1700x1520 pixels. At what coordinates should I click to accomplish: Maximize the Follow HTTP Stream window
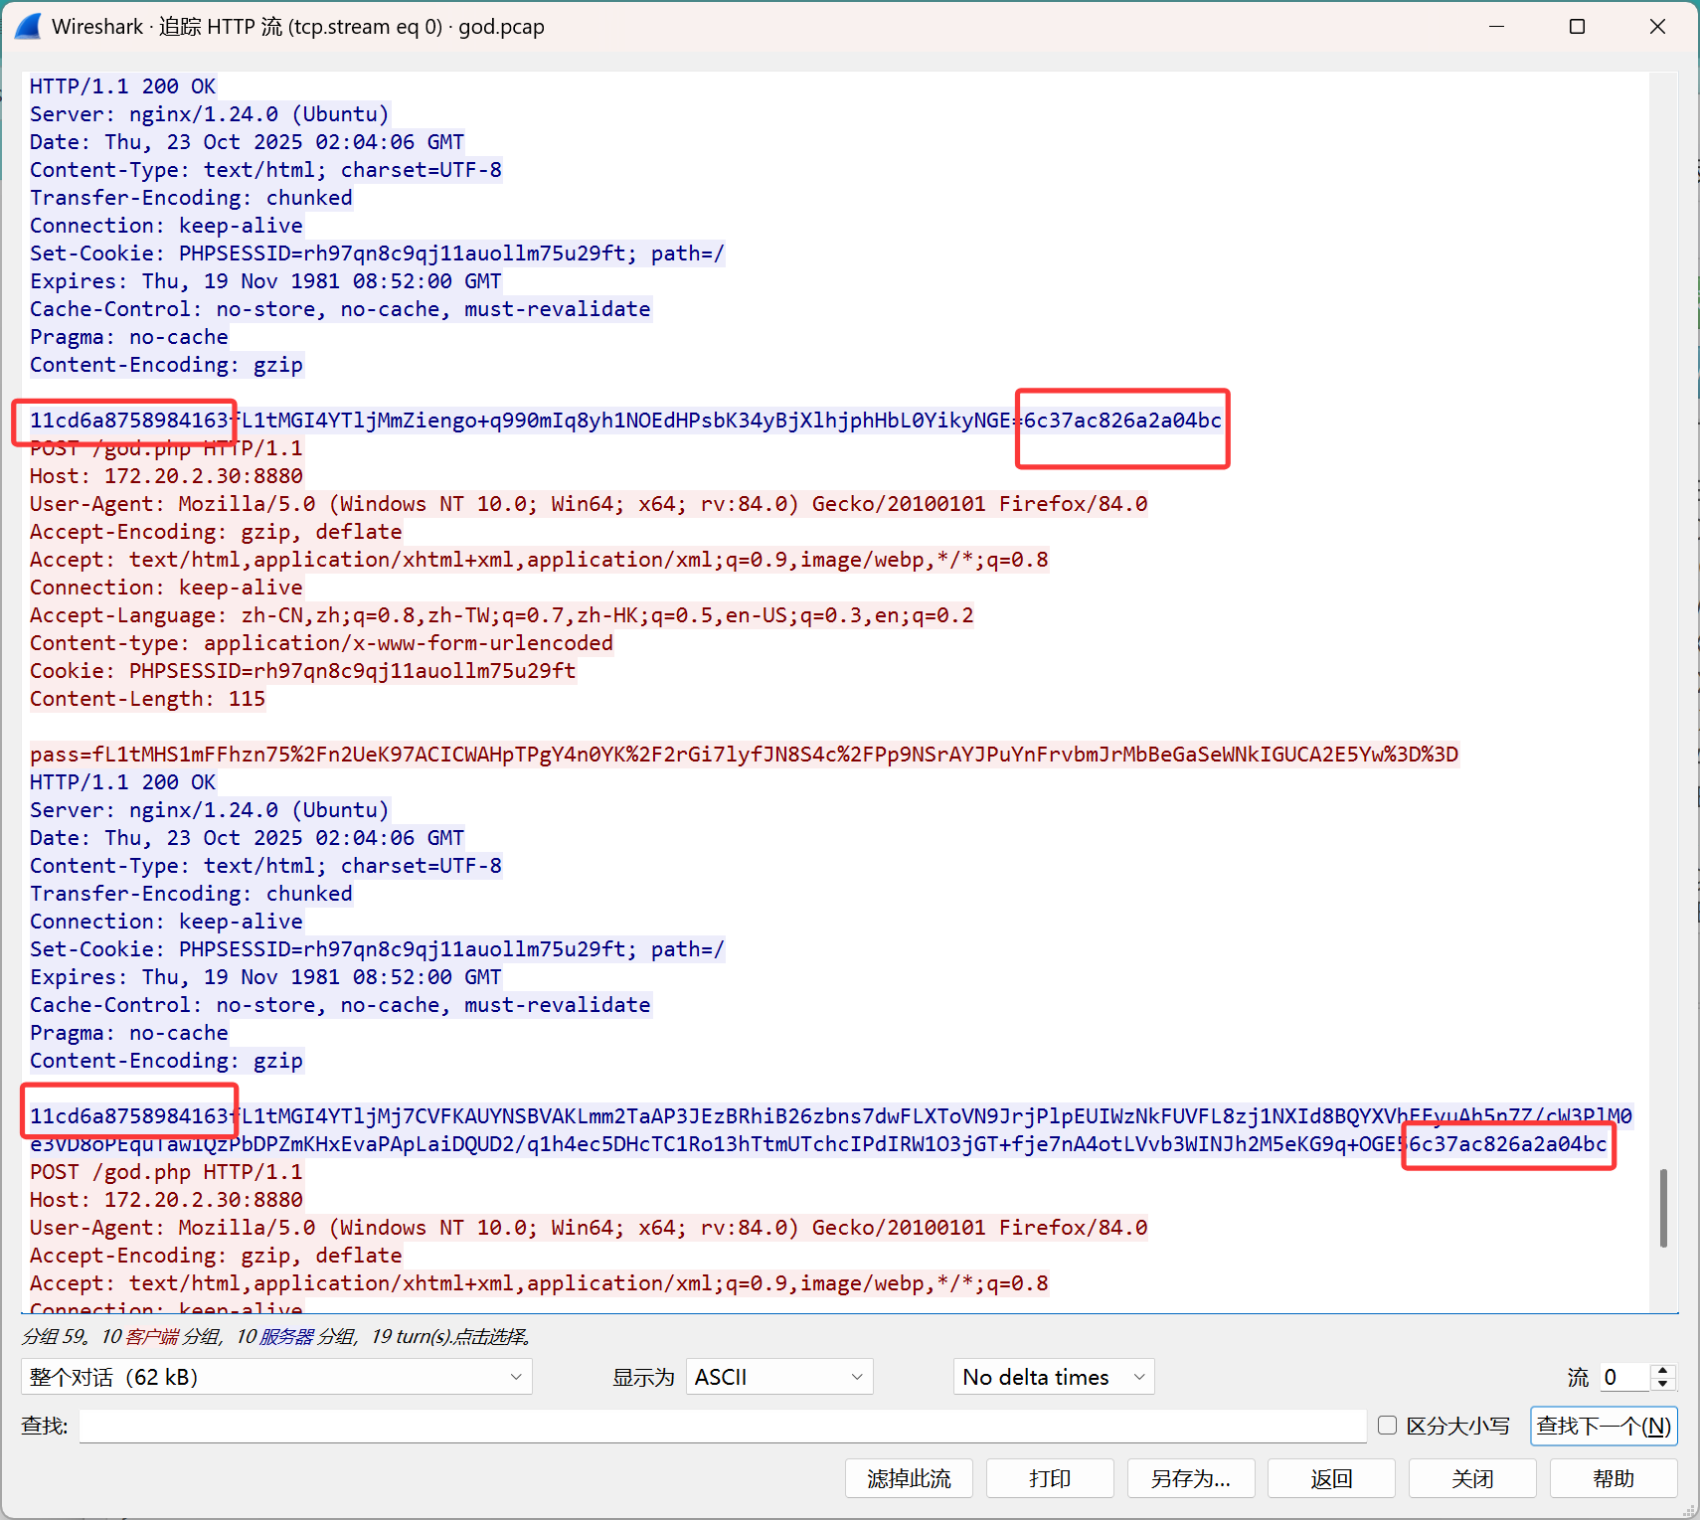click(1577, 27)
